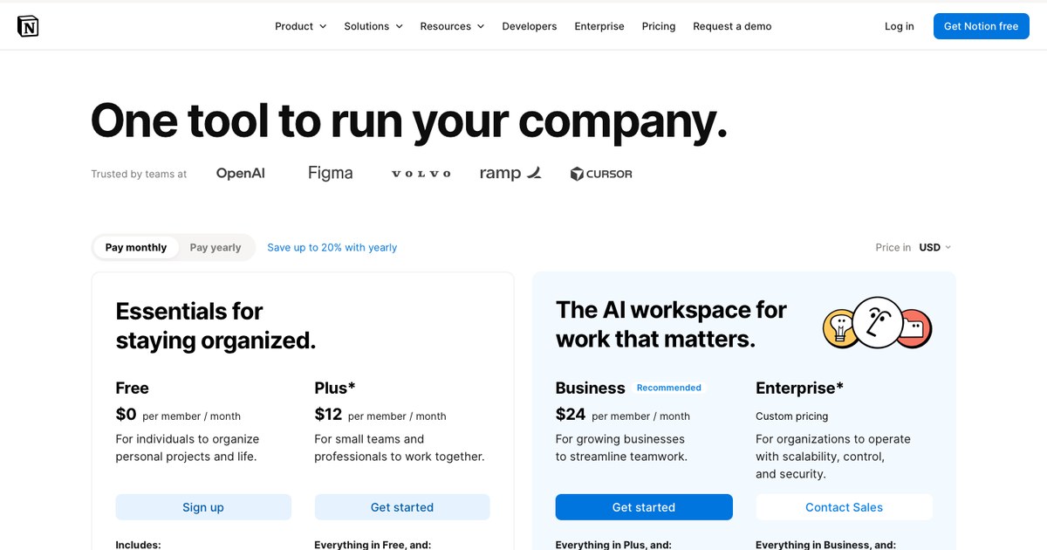Click Save up to 20% with yearly
Viewport: 1047px width, 550px height.
point(332,247)
